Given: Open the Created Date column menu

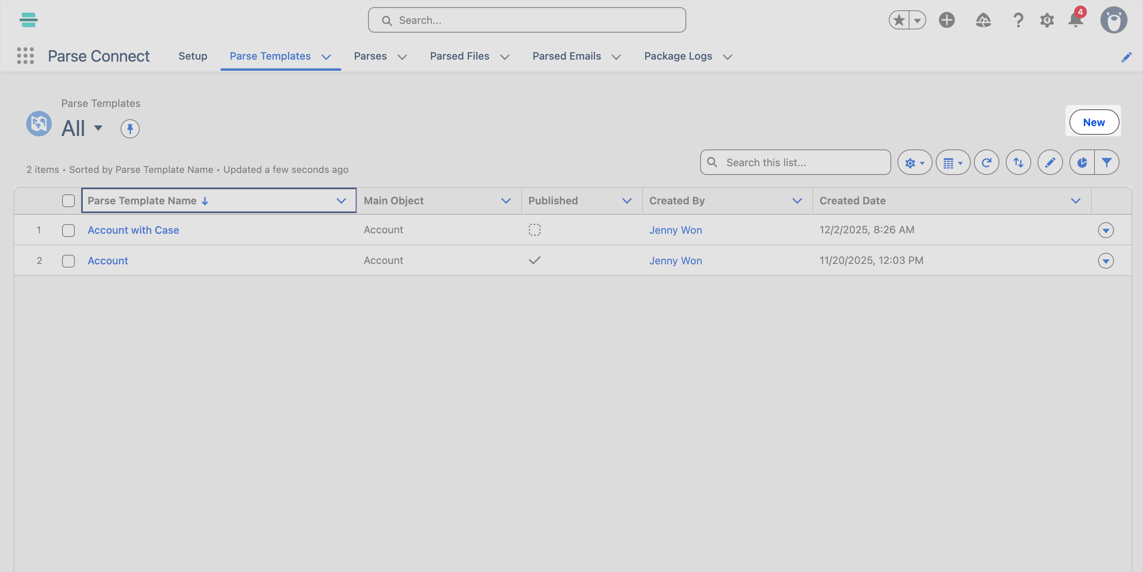Looking at the screenshot, I should coord(1075,201).
